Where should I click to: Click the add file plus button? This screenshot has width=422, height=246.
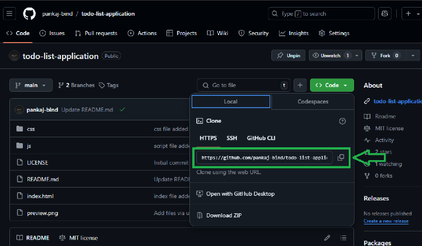[300, 85]
